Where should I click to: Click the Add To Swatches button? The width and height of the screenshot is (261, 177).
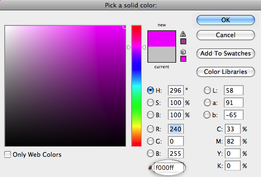click(226, 53)
